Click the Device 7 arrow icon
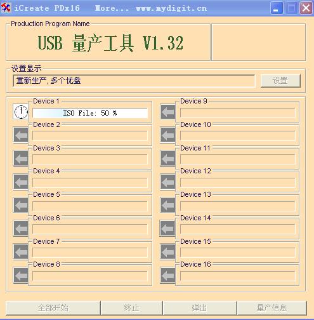This screenshot has width=314, height=320. (21, 252)
